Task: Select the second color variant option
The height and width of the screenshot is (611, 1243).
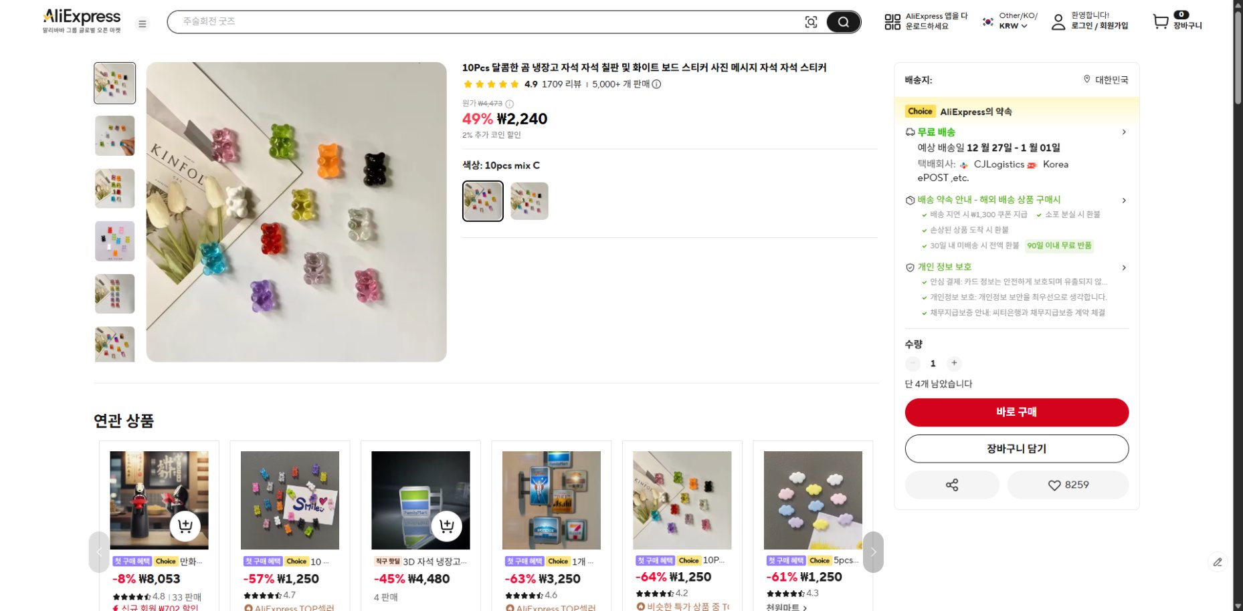Action: pyautogui.click(x=529, y=201)
